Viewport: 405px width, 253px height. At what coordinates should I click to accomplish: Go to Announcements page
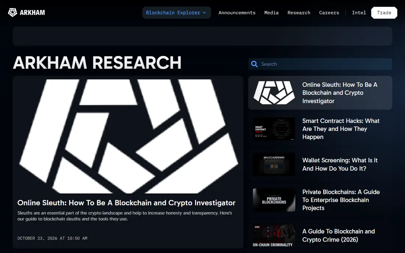(x=237, y=13)
